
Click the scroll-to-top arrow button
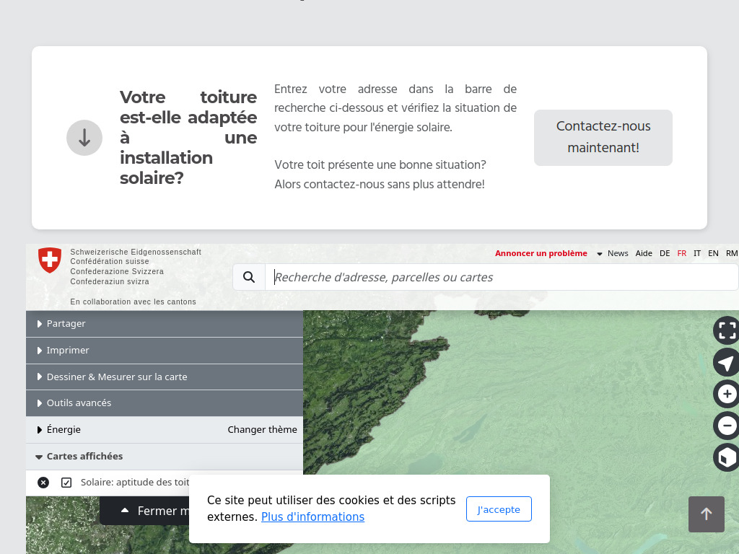(707, 514)
